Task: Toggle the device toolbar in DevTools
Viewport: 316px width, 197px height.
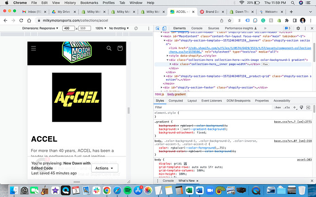Action: 164,28
